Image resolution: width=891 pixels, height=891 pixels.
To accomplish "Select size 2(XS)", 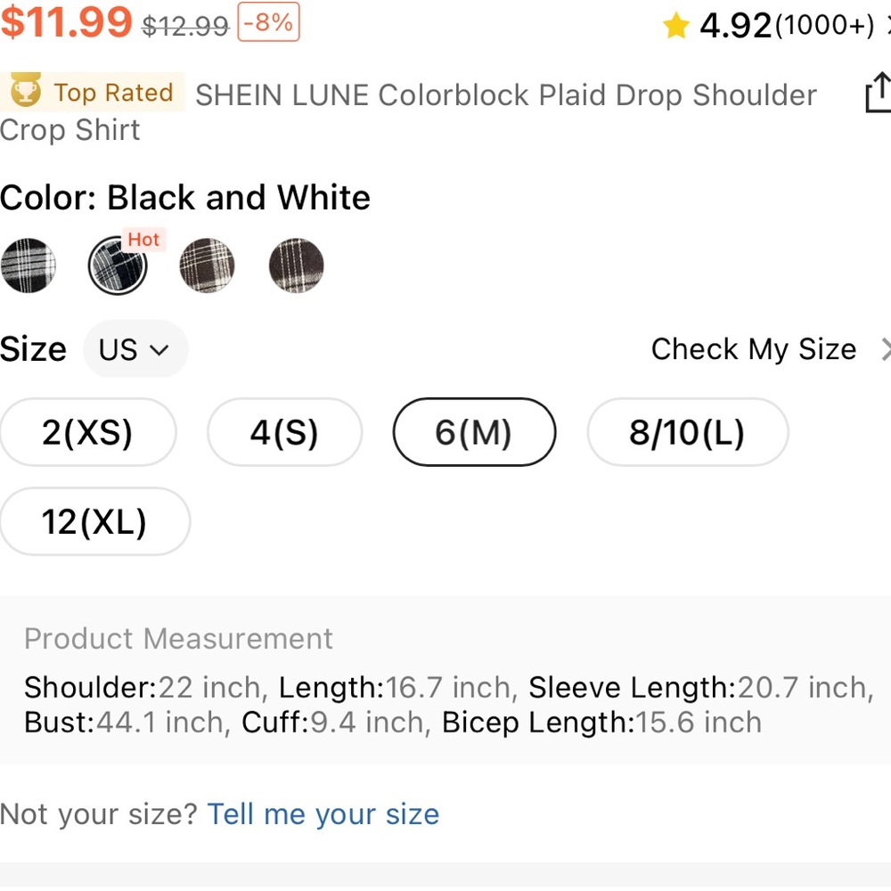I will click(87, 432).
